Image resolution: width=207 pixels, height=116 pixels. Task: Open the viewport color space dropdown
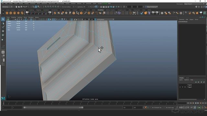(105, 19)
